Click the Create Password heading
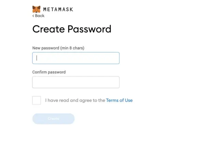218x142 pixels. click(x=72, y=29)
